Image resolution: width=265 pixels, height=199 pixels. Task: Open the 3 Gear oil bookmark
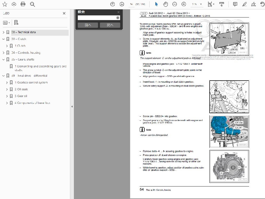(x=21, y=96)
